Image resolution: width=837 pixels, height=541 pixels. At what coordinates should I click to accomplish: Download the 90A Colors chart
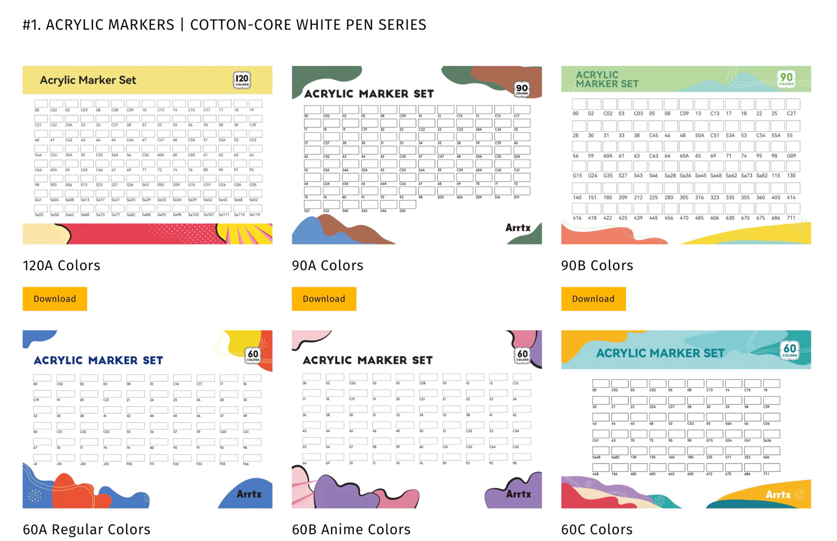point(324,299)
